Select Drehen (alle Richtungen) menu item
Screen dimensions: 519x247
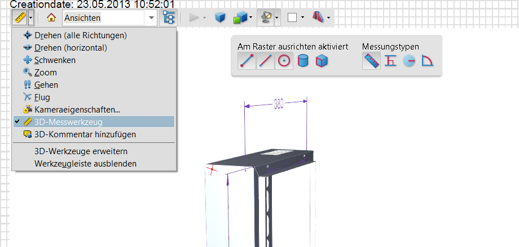94,35
